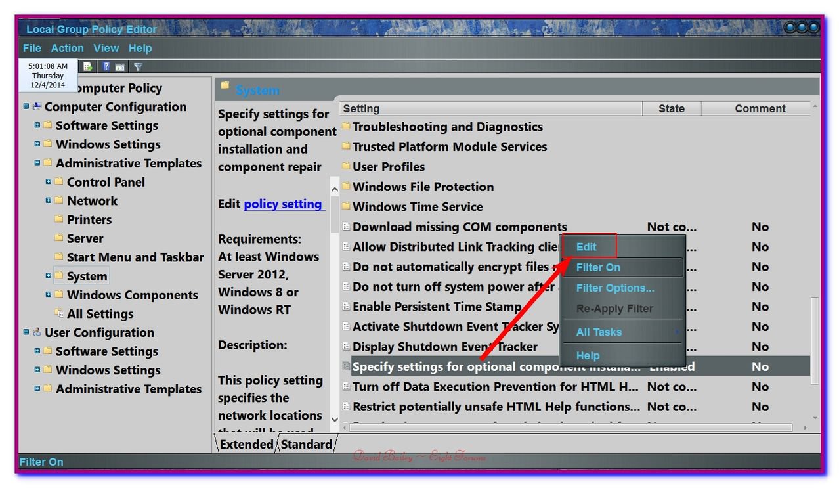The image size is (839, 488).
Task: Select the Printers folder icon in tree
Action: tap(59, 219)
